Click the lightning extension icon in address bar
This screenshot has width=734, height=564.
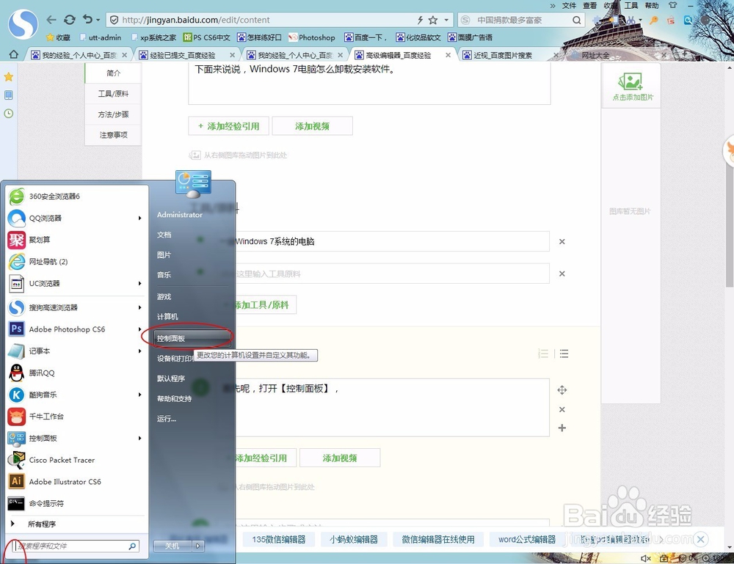[x=420, y=20]
